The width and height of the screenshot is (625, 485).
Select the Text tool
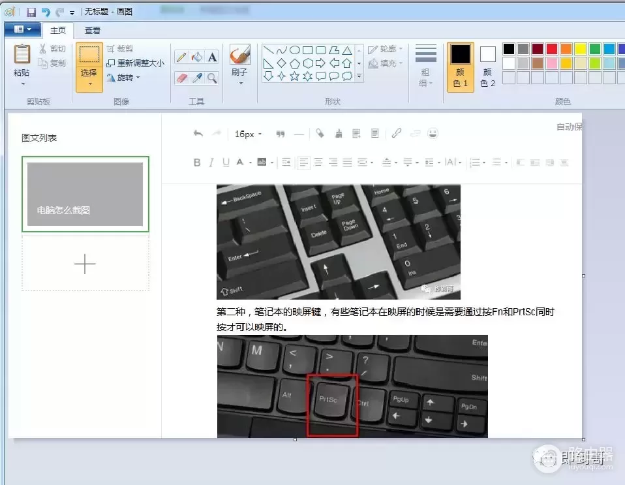212,57
